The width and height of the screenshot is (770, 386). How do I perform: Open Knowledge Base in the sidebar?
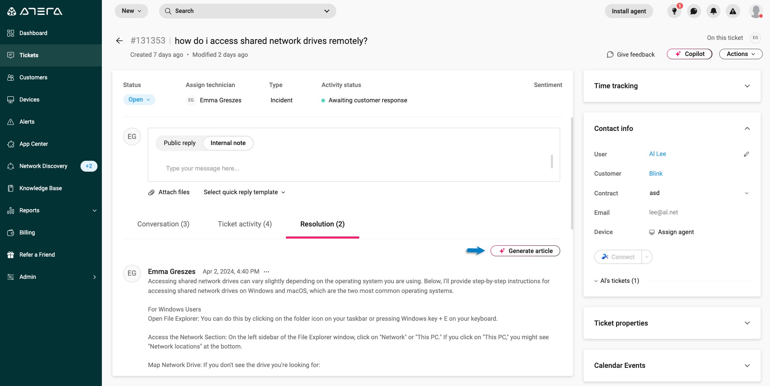[41, 188]
